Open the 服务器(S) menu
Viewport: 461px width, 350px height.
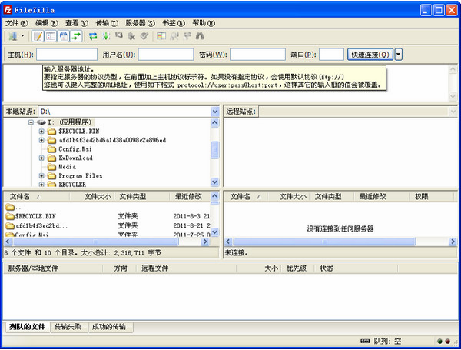click(x=141, y=23)
